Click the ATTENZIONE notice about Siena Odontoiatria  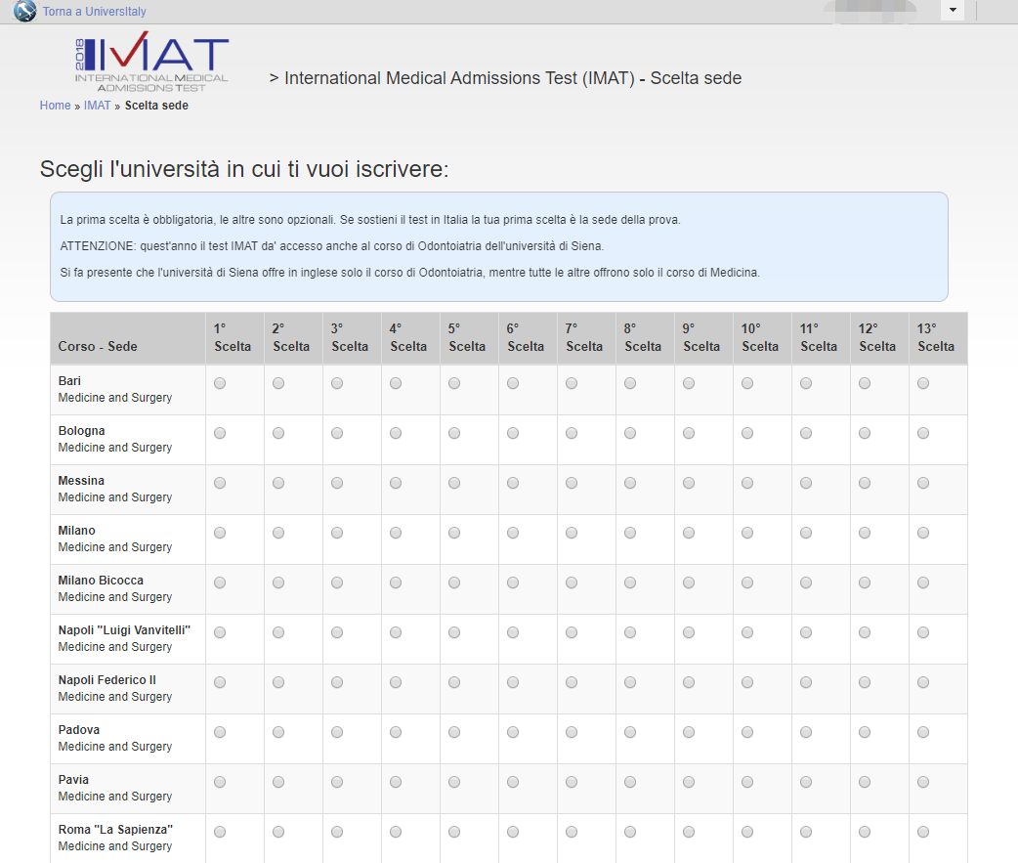coord(332,246)
